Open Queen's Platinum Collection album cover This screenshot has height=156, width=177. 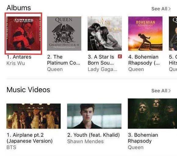coord(64,34)
